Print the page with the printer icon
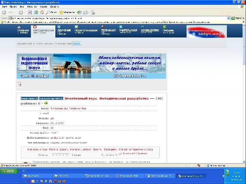This screenshot has width=246, height=184. pyautogui.click(x=93, y=12)
